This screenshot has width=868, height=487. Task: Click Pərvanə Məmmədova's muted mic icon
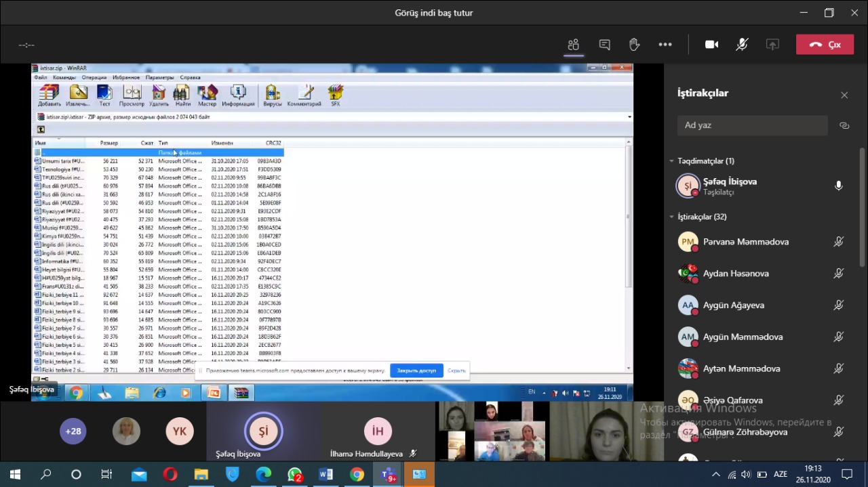pyautogui.click(x=839, y=242)
